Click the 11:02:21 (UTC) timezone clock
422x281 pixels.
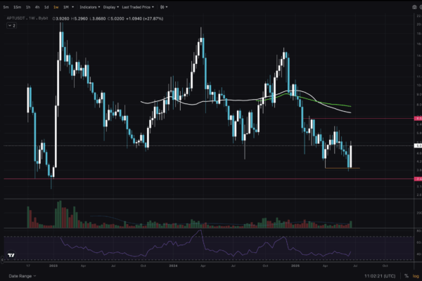[x=380, y=276]
